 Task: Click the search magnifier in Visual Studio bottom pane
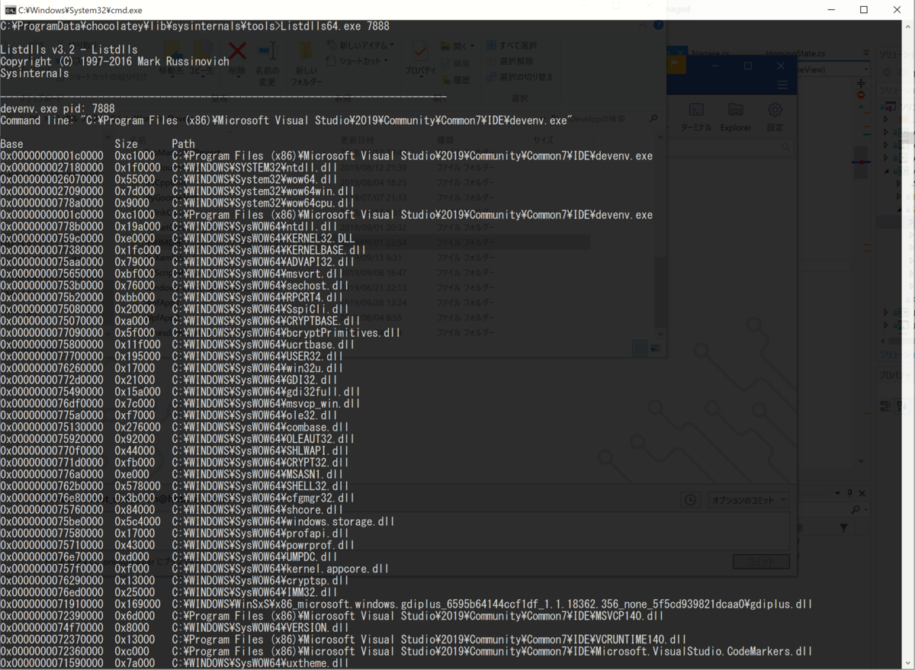pos(856,509)
